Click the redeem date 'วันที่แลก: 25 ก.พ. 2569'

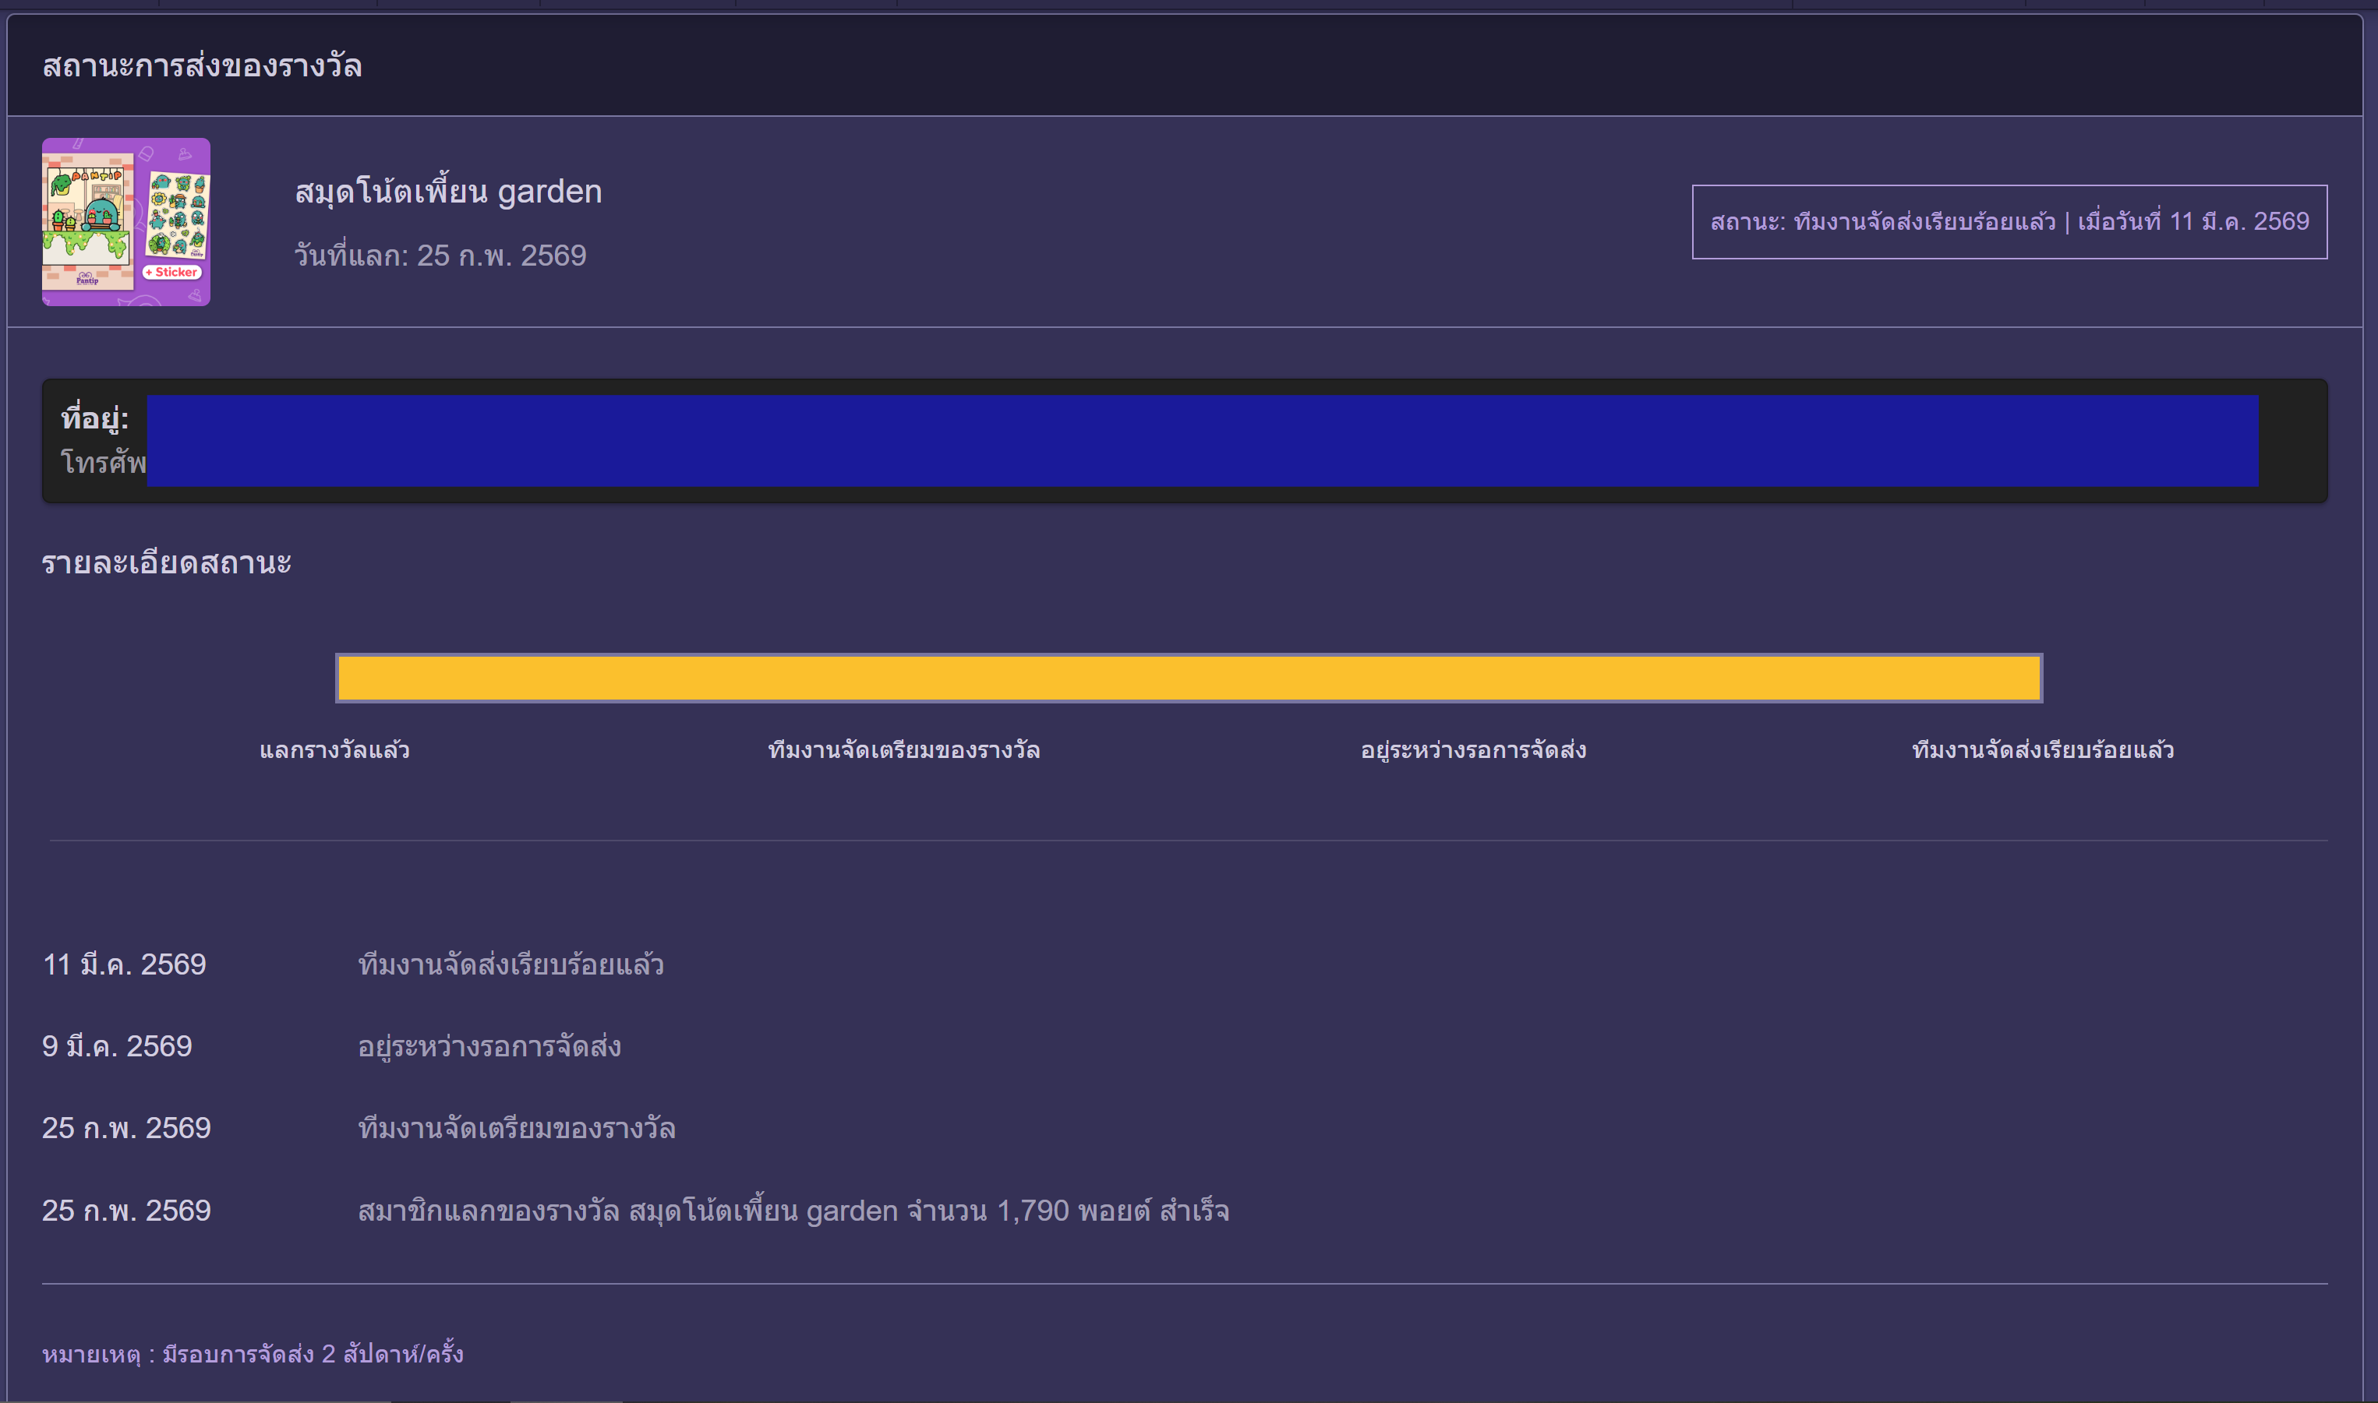click(440, 256)
